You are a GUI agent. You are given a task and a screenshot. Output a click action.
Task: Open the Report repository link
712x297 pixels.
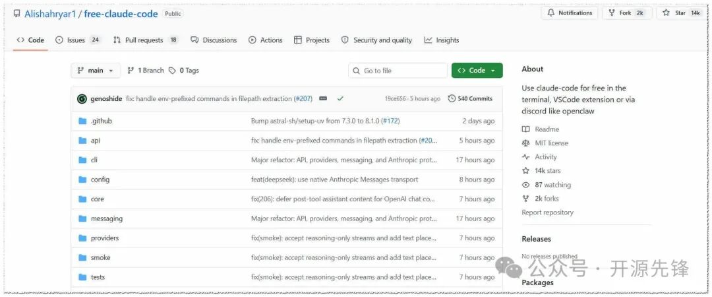coord(547,213)
